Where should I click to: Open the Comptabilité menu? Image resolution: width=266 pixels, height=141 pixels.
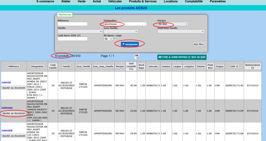(194, 2)
